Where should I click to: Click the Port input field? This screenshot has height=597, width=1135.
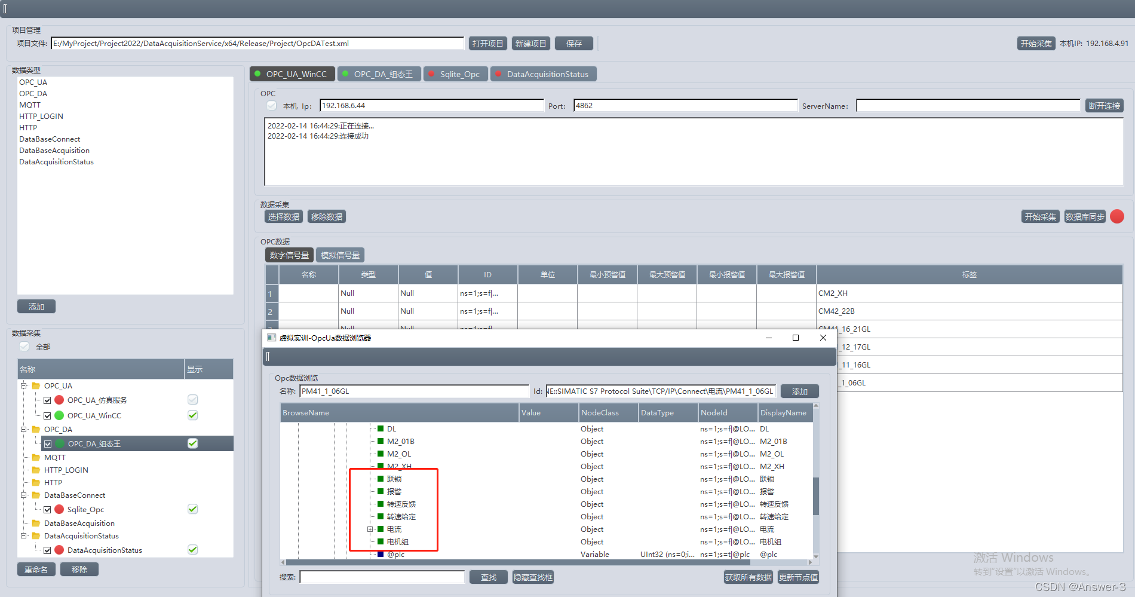685,106
